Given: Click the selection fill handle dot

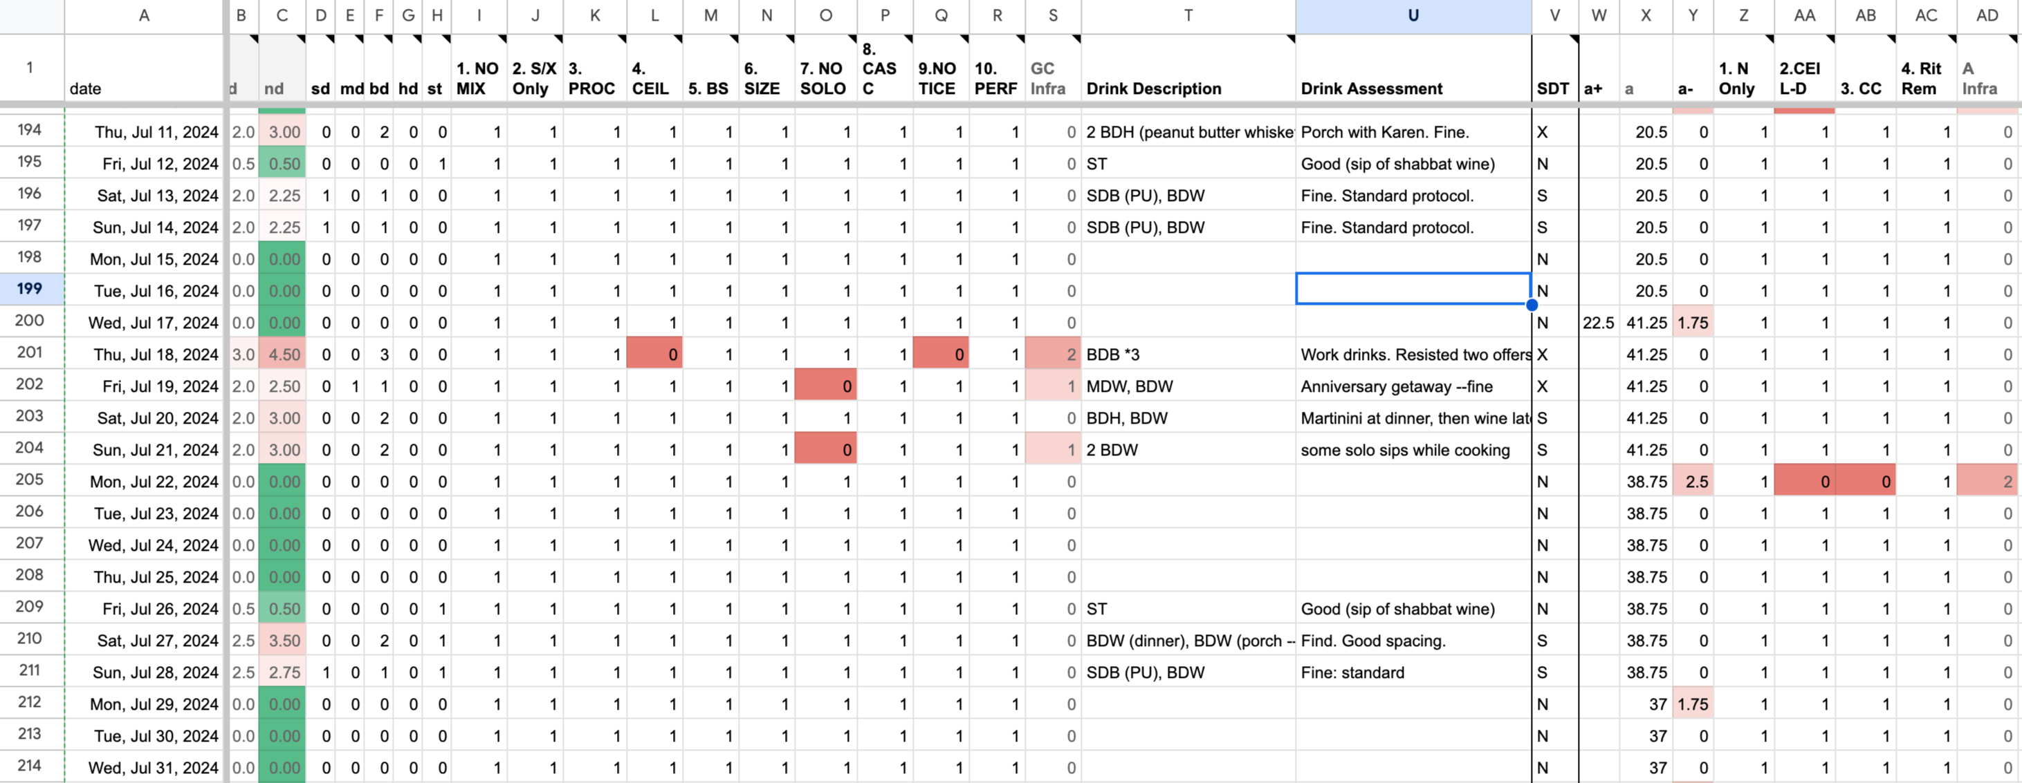Looking at the screenshot, I should pyautogui.click(x=1532, y=305).
